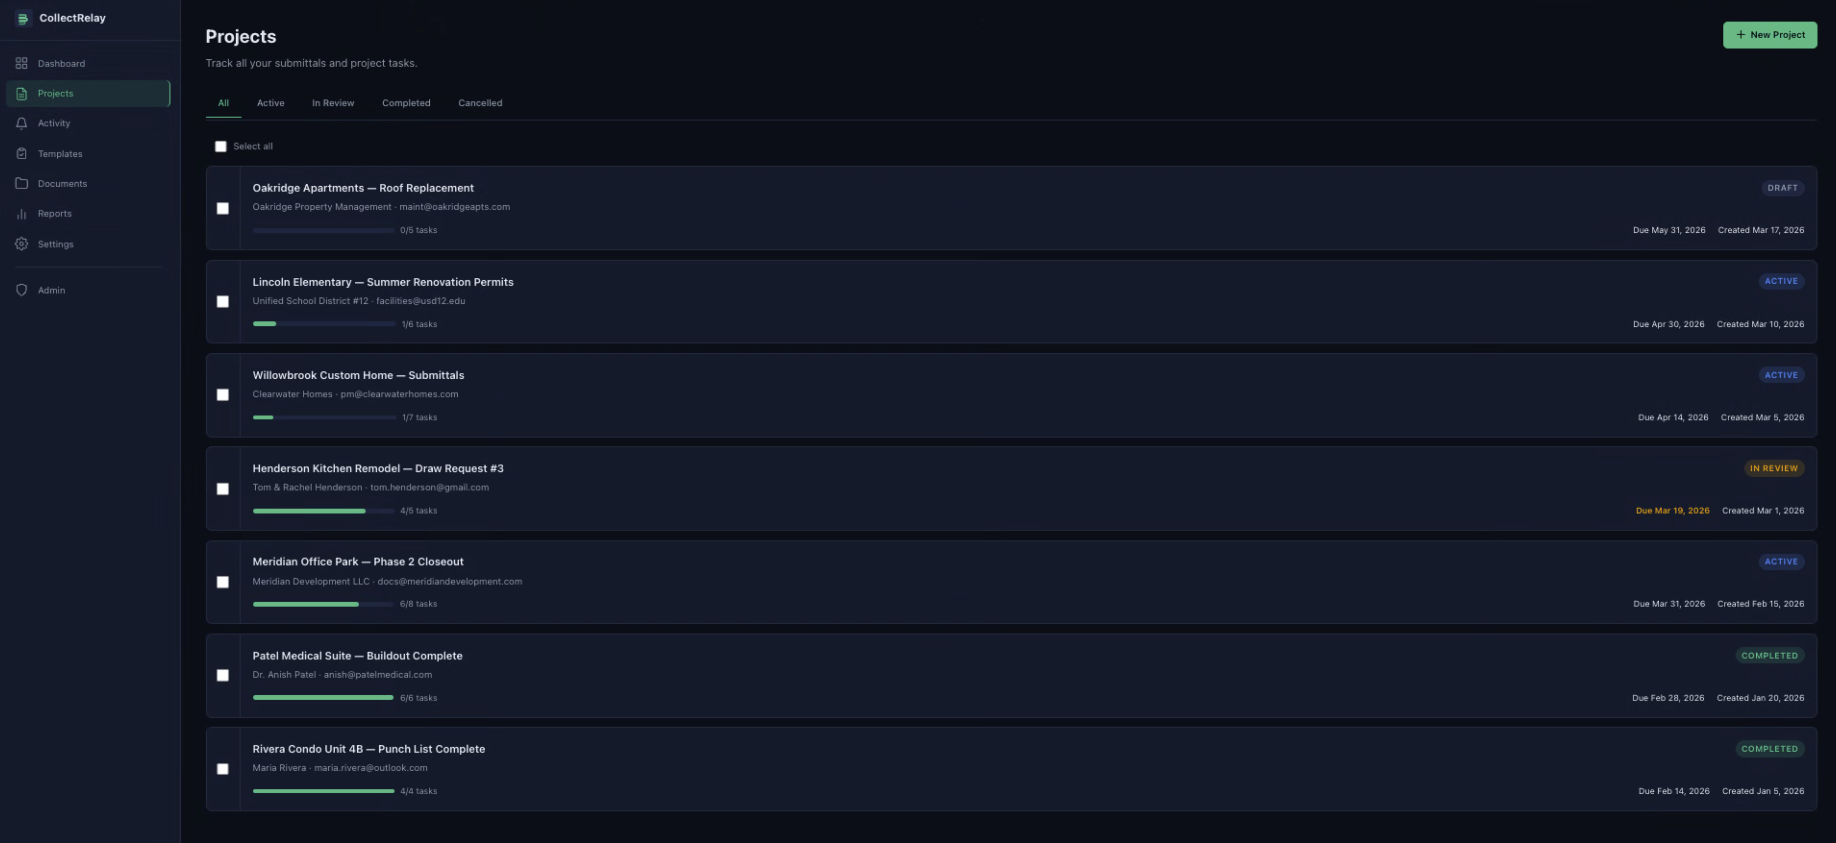Screen dimensions: 1836x843
Task: View Reports via the bar chart icon
Action: [x=21, y=213]
